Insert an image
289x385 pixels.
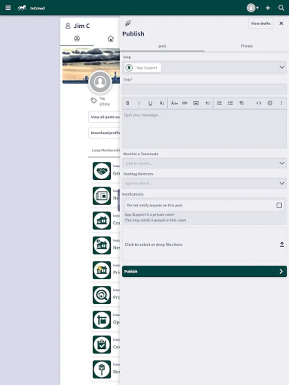tap(196, 103)
